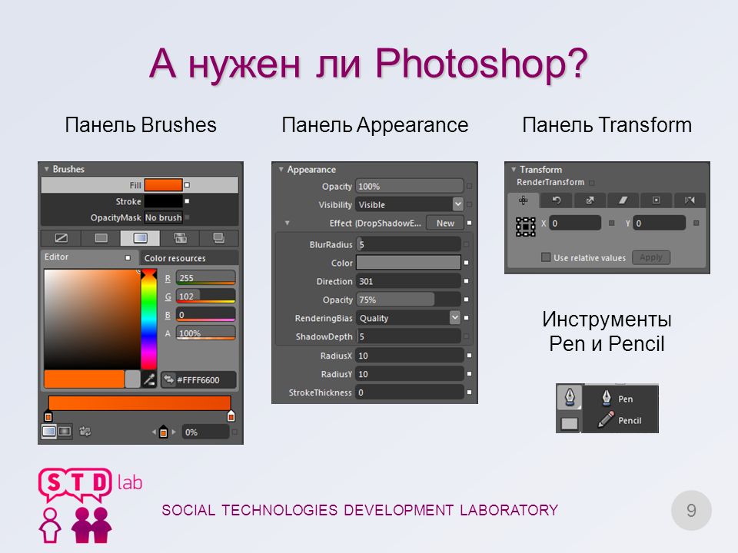Select the No brush tab icon
This screenshot has width=738, height=553.
point(61,238)
